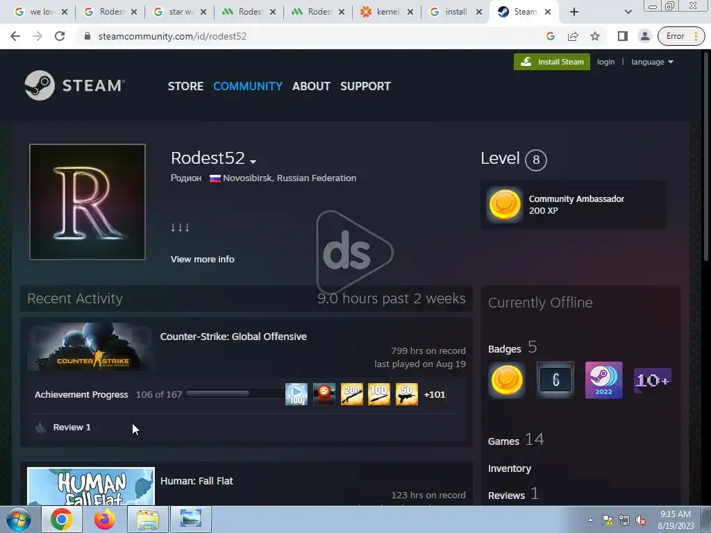This screenshot has width=711, height=533.
Task: Go back with the browser back arrow
Action: point(15,36)
